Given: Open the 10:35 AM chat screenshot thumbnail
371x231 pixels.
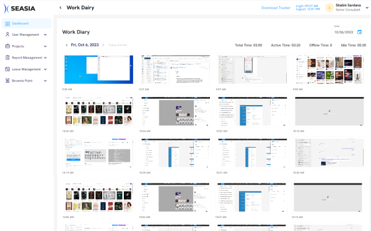Looking at the screenshot, I should [330, 153].
